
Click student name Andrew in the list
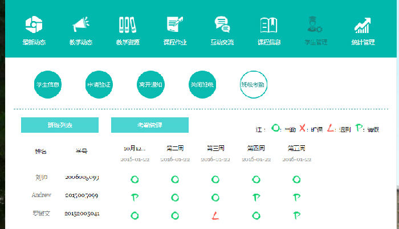pos(41,195)
